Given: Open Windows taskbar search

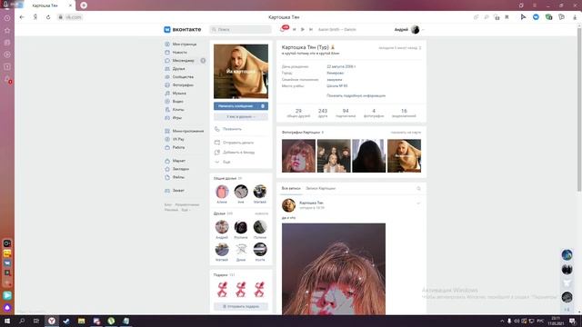Looking at the screenshot, I should click(x=22, y=321).
